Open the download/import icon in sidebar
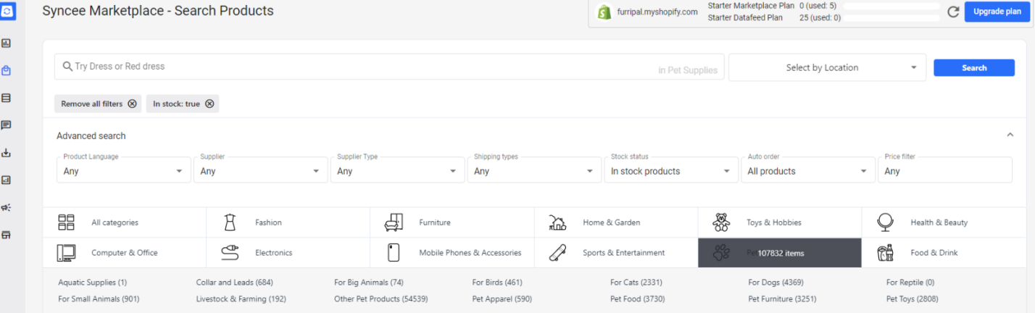Image resolution: width=1035 pixels, height=313 pixels. pos(7,153)
